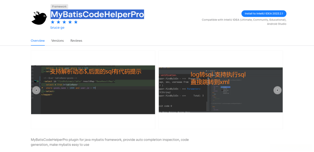
Task: Open the Versions tab
Action: point(58,41)
